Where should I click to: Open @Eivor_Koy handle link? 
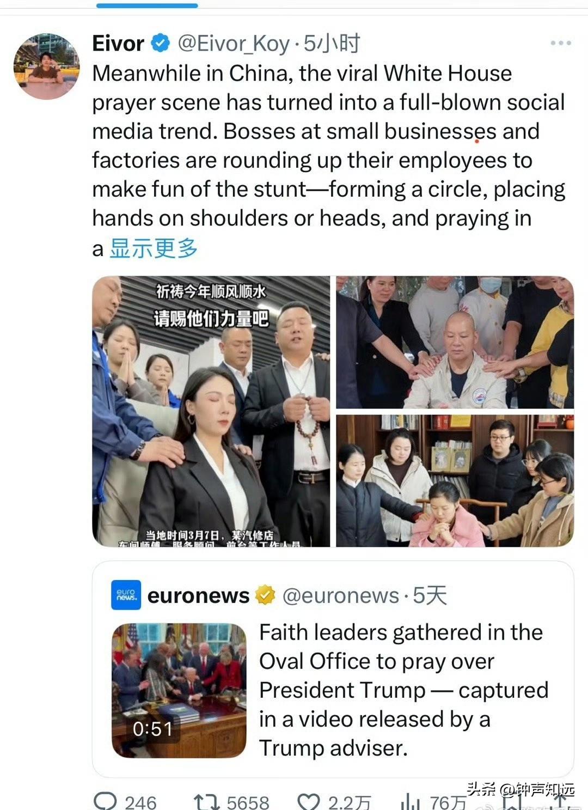click(x=234, y=44)
